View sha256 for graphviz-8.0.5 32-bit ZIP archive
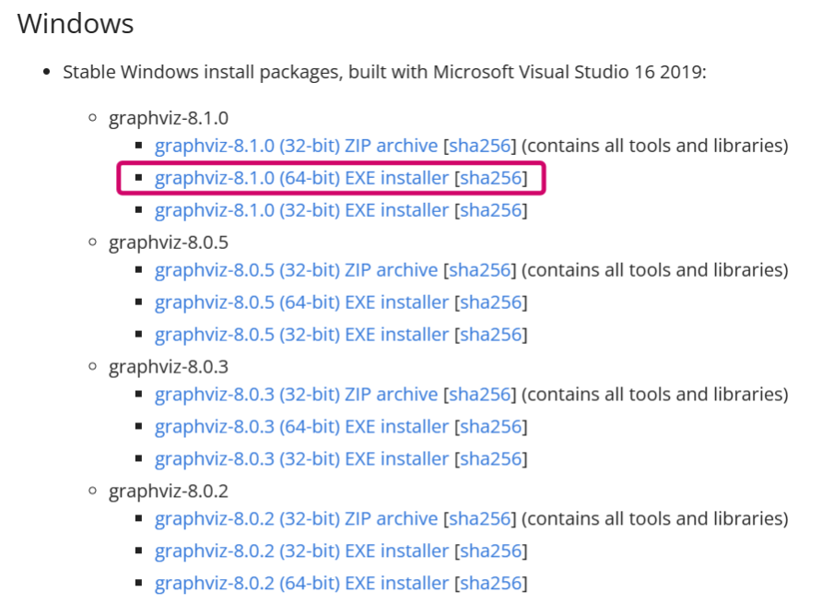This screenshot has height=604, width=834. [480, 270]
